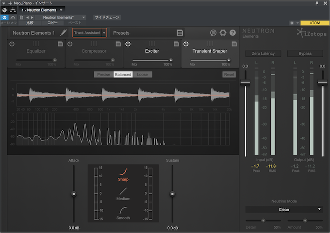The height and width of the screenshot is (233, 330).
Task: Open Transient Shaper module preset icon
Action: pyautogui.click(x=234, y=44)
